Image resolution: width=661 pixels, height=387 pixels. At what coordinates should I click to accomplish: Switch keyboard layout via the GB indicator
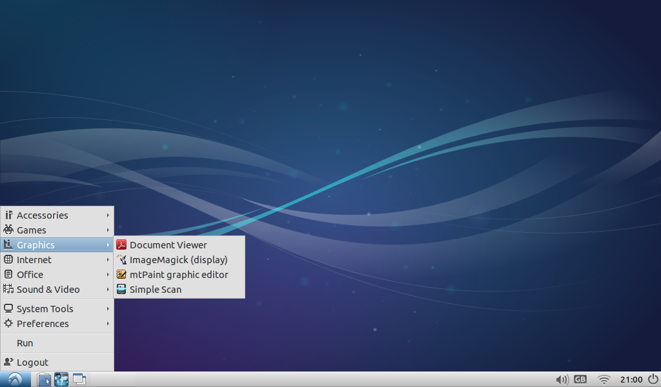(x=580, y=380)
